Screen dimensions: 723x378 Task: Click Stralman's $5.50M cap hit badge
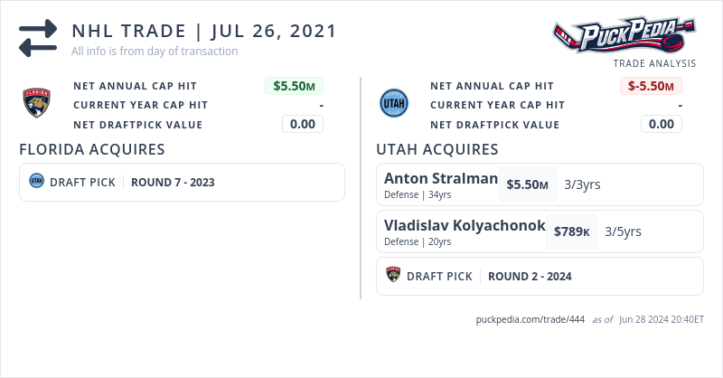[527, 184]
